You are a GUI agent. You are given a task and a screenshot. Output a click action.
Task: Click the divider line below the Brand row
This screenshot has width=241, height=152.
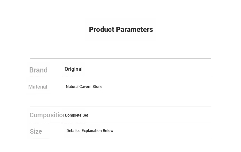tap(121, 76)
